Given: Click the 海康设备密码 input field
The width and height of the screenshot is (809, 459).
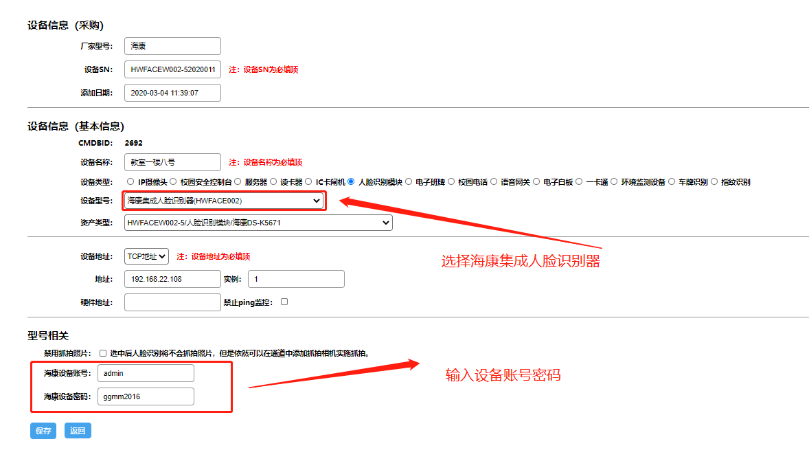Looking at the screenshot, I should pyautogui.click(x=146, y=396).
